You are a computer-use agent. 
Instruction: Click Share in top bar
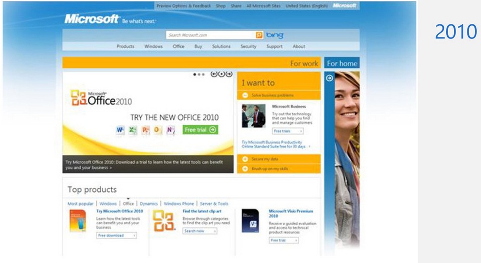(236, 6)
